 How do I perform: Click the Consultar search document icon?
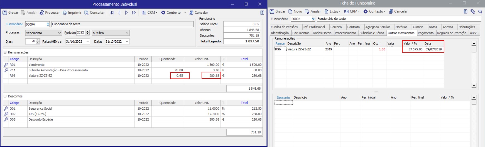click(x=87, y=13)
